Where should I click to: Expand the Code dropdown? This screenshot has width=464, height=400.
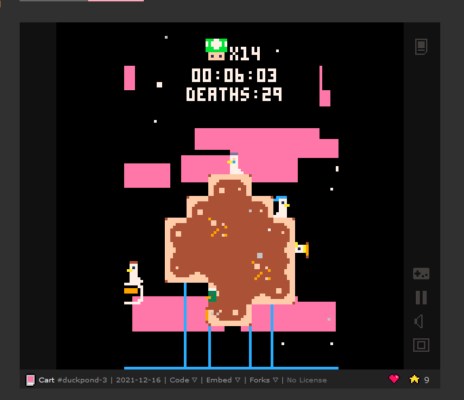coord(183,380)
